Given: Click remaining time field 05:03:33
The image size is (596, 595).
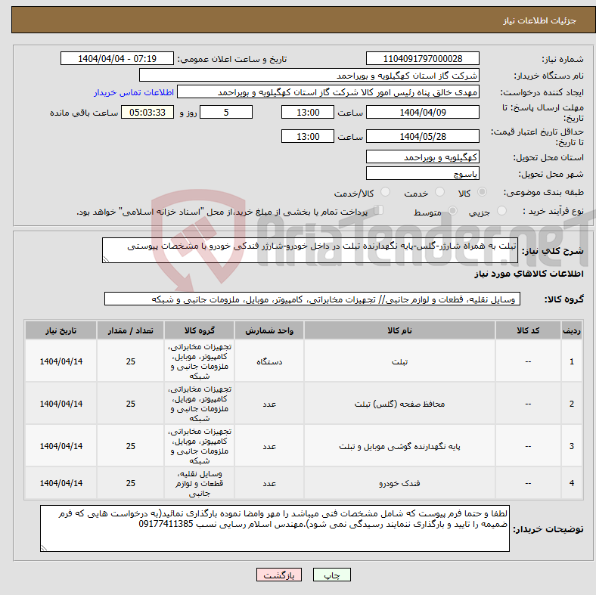Looking at the screenshot, I should tap(147, 112).
